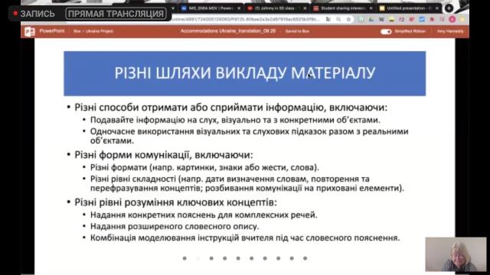The height and width of the screenshot is (275, 490).
Task: Click the last slide navigation dot
Action: pos(305,258)
